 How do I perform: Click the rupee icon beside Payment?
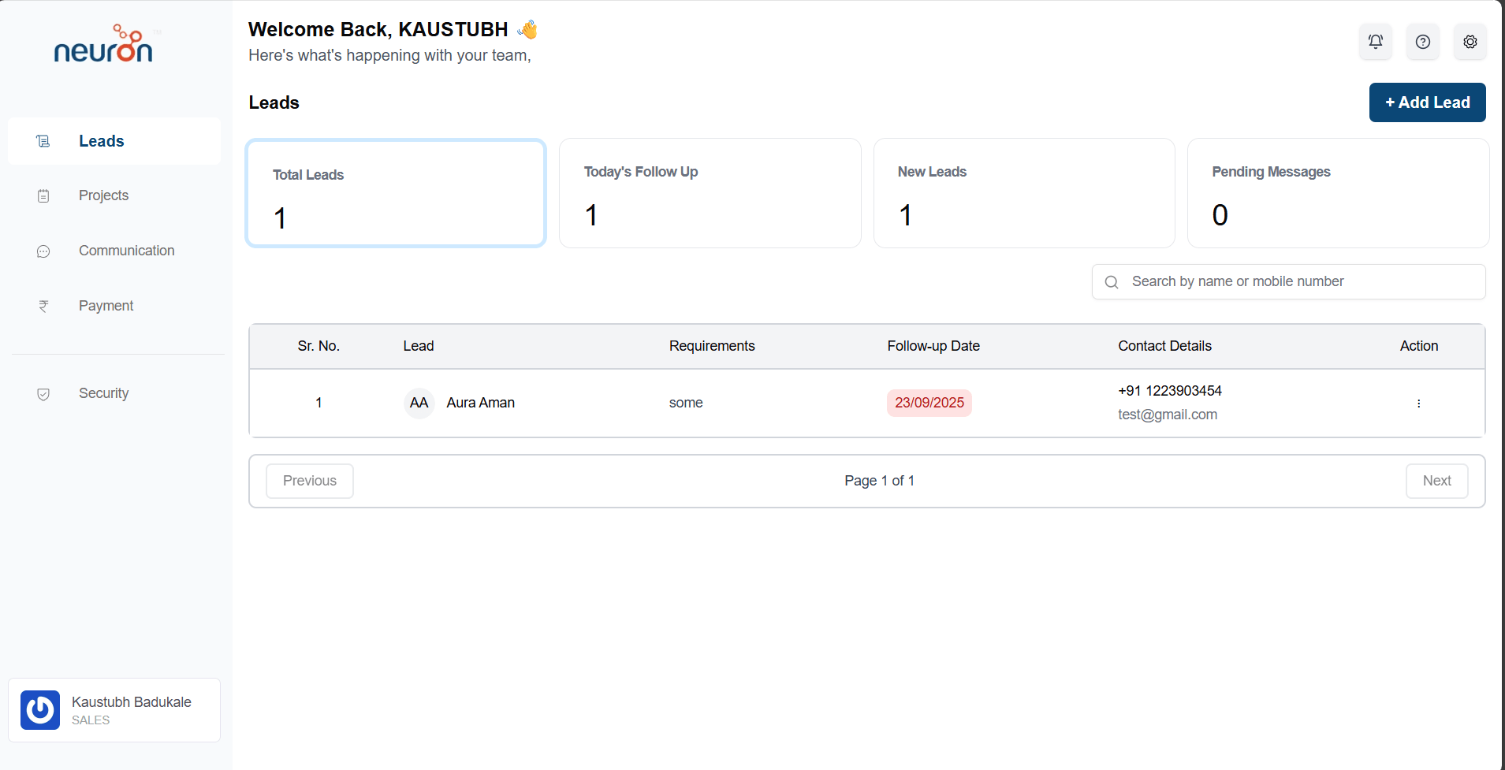pyautogui.click(x=43, y=306)
